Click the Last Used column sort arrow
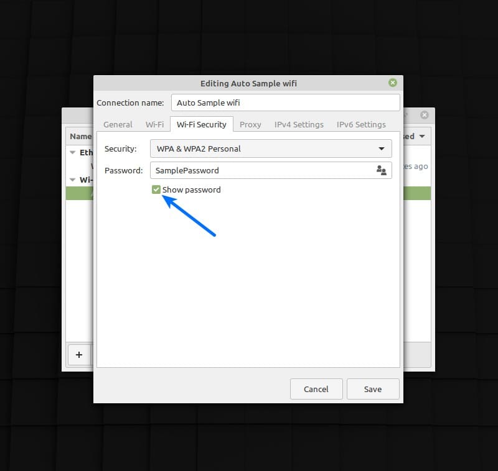 click(x=421, y=136)
